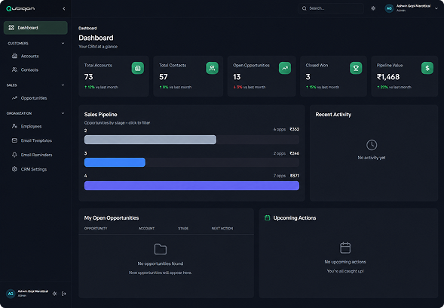Open the Closed Won card showing 3
The width and height of the screenshot is (444, 308).
pos(334,76)
